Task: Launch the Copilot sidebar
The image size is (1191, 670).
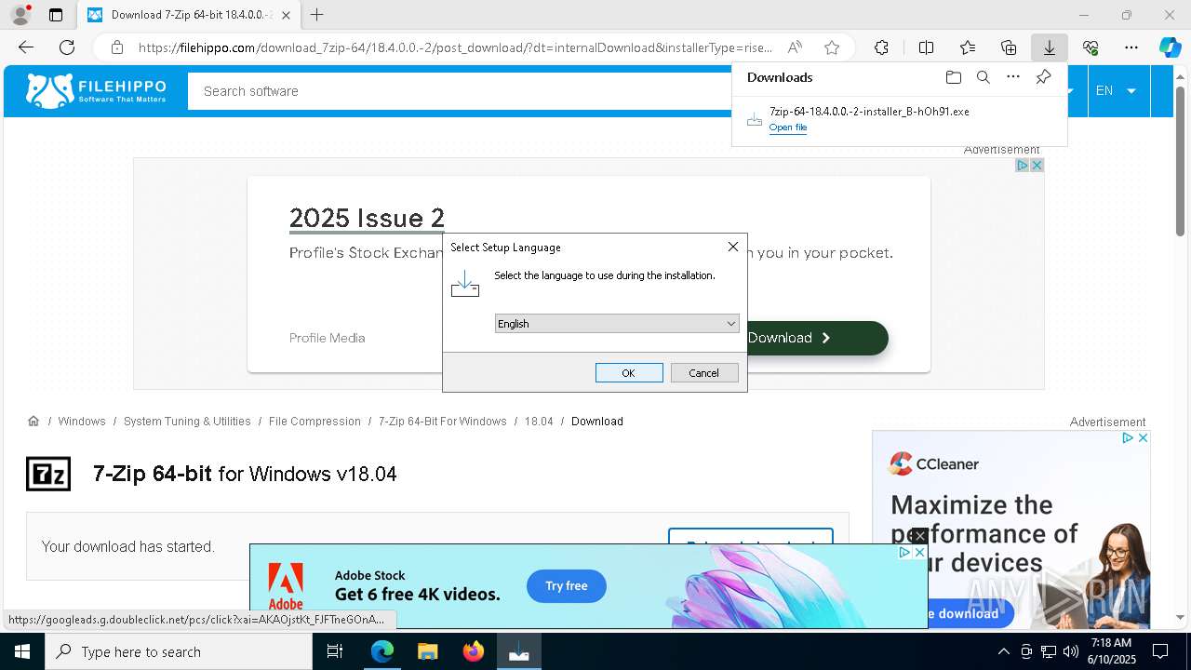Action: pos(1170,47)
